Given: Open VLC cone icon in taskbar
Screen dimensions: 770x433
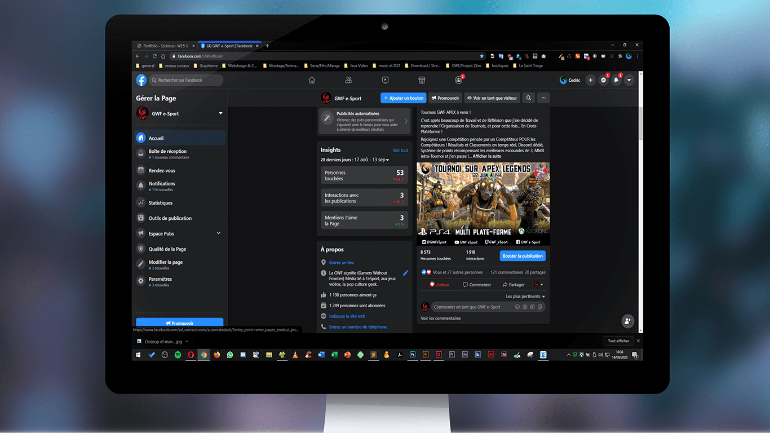Looking at the screenshot, I should [x=295, y=355].
